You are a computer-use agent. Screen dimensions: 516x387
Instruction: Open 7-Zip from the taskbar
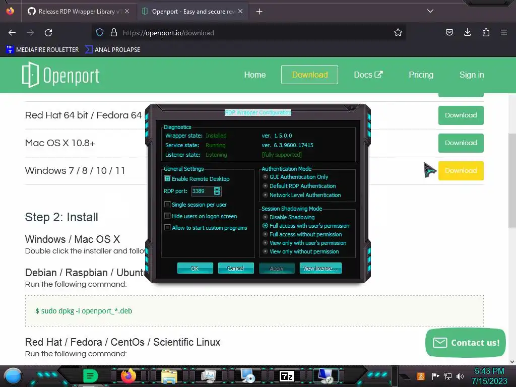click(x=286, y=376)
